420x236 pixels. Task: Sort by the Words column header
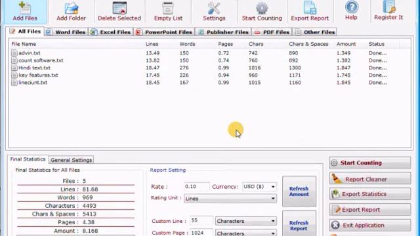[x=187, y=44]
